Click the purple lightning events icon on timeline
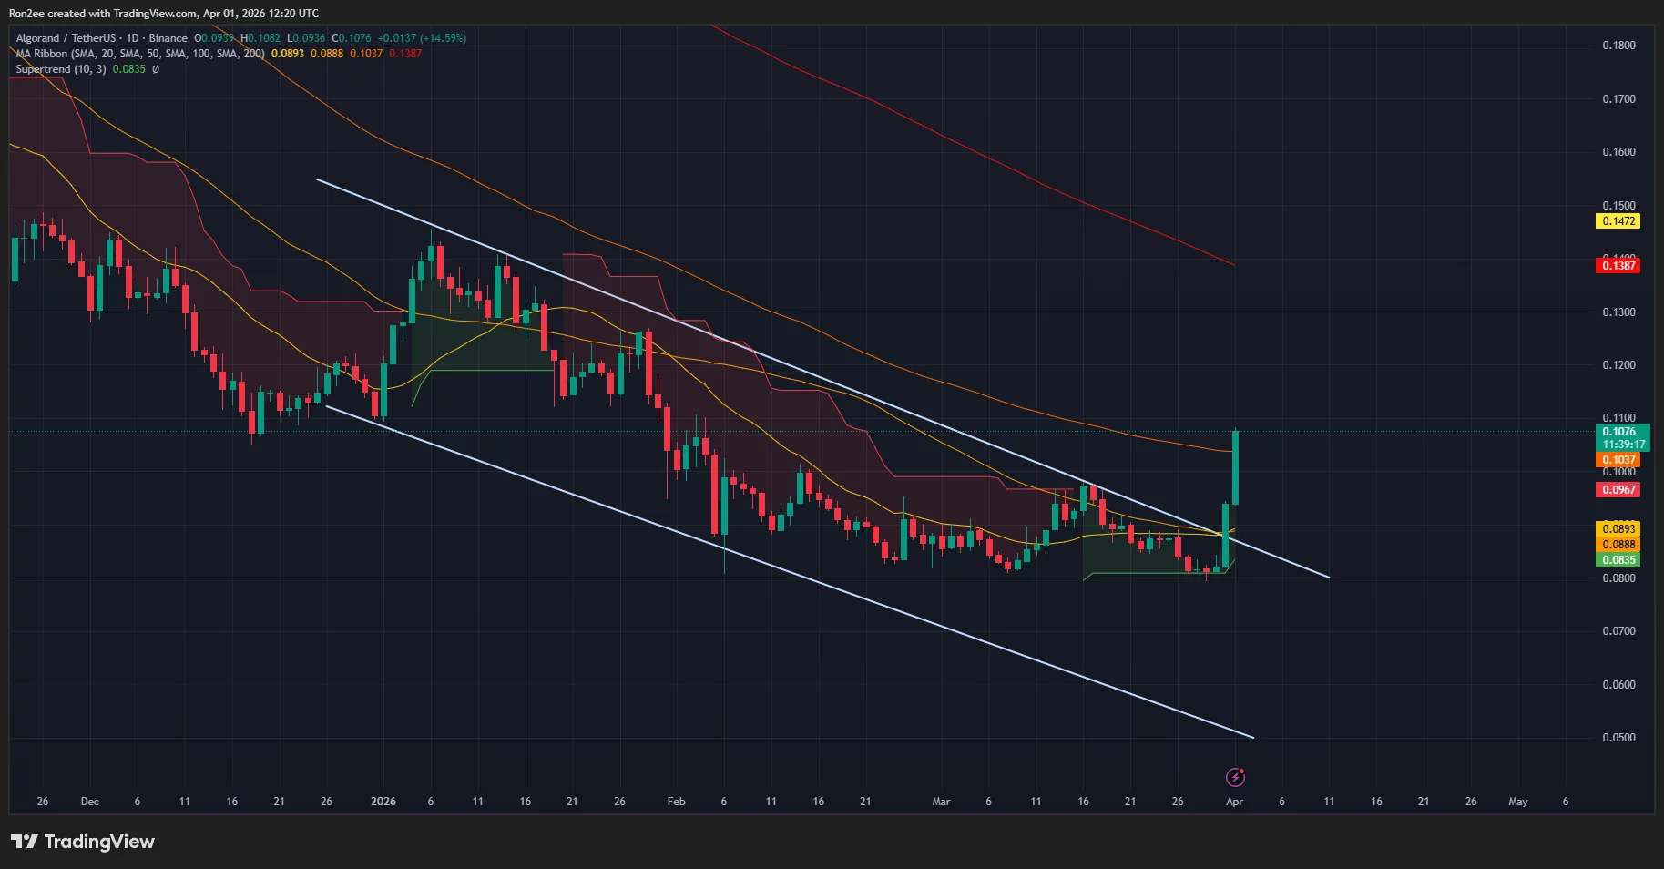This screenshot has height=869, width=1664. pyautogui.click(x=1235, y=777)
